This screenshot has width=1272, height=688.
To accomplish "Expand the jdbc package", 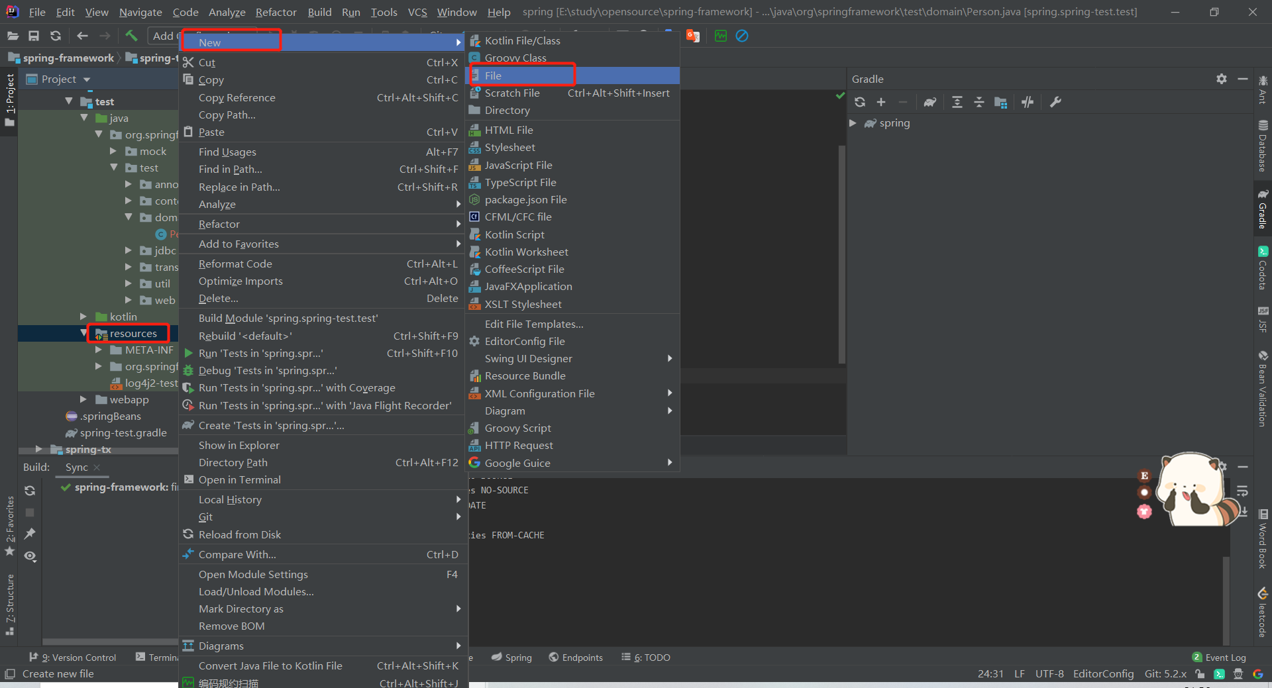I will pos(129,250).
